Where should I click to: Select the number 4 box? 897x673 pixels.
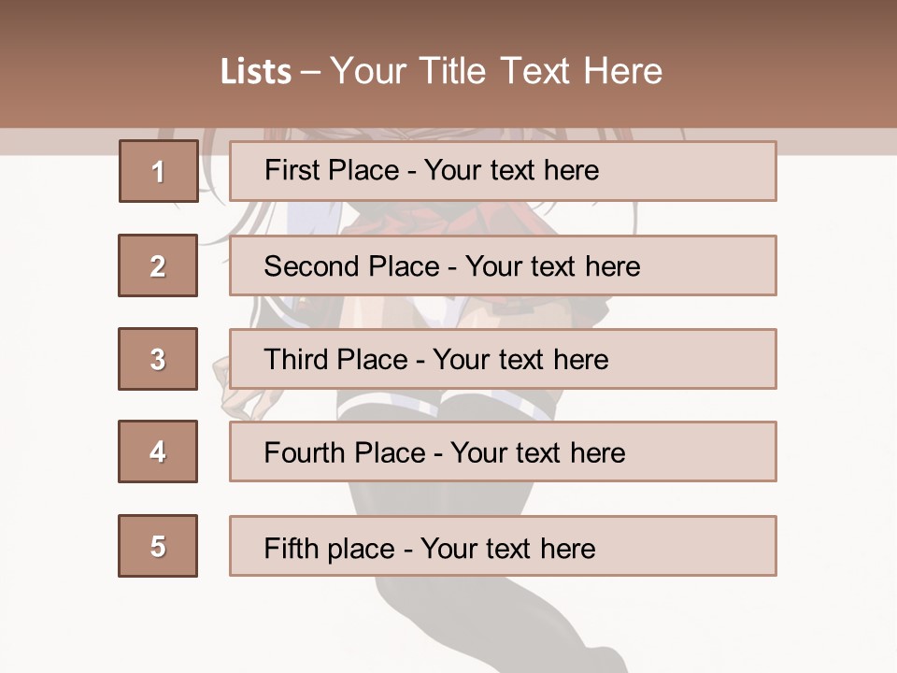coord(158,451)
